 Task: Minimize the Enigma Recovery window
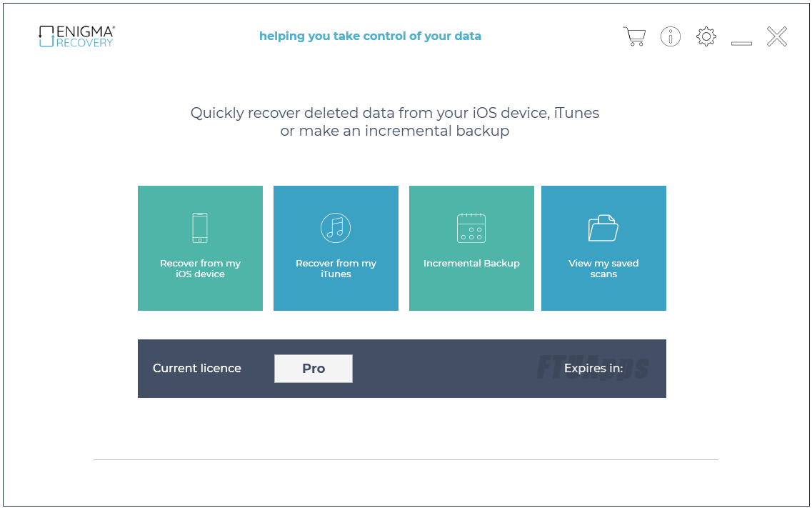741,43
